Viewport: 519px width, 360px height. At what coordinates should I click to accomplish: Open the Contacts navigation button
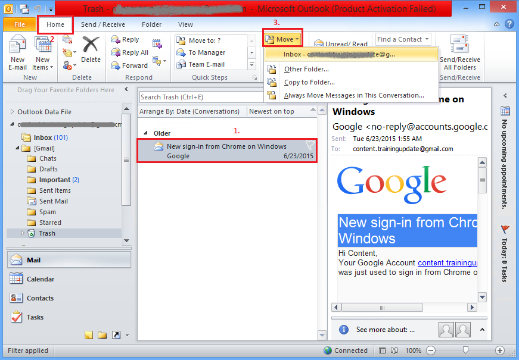(x=69, y=298)
